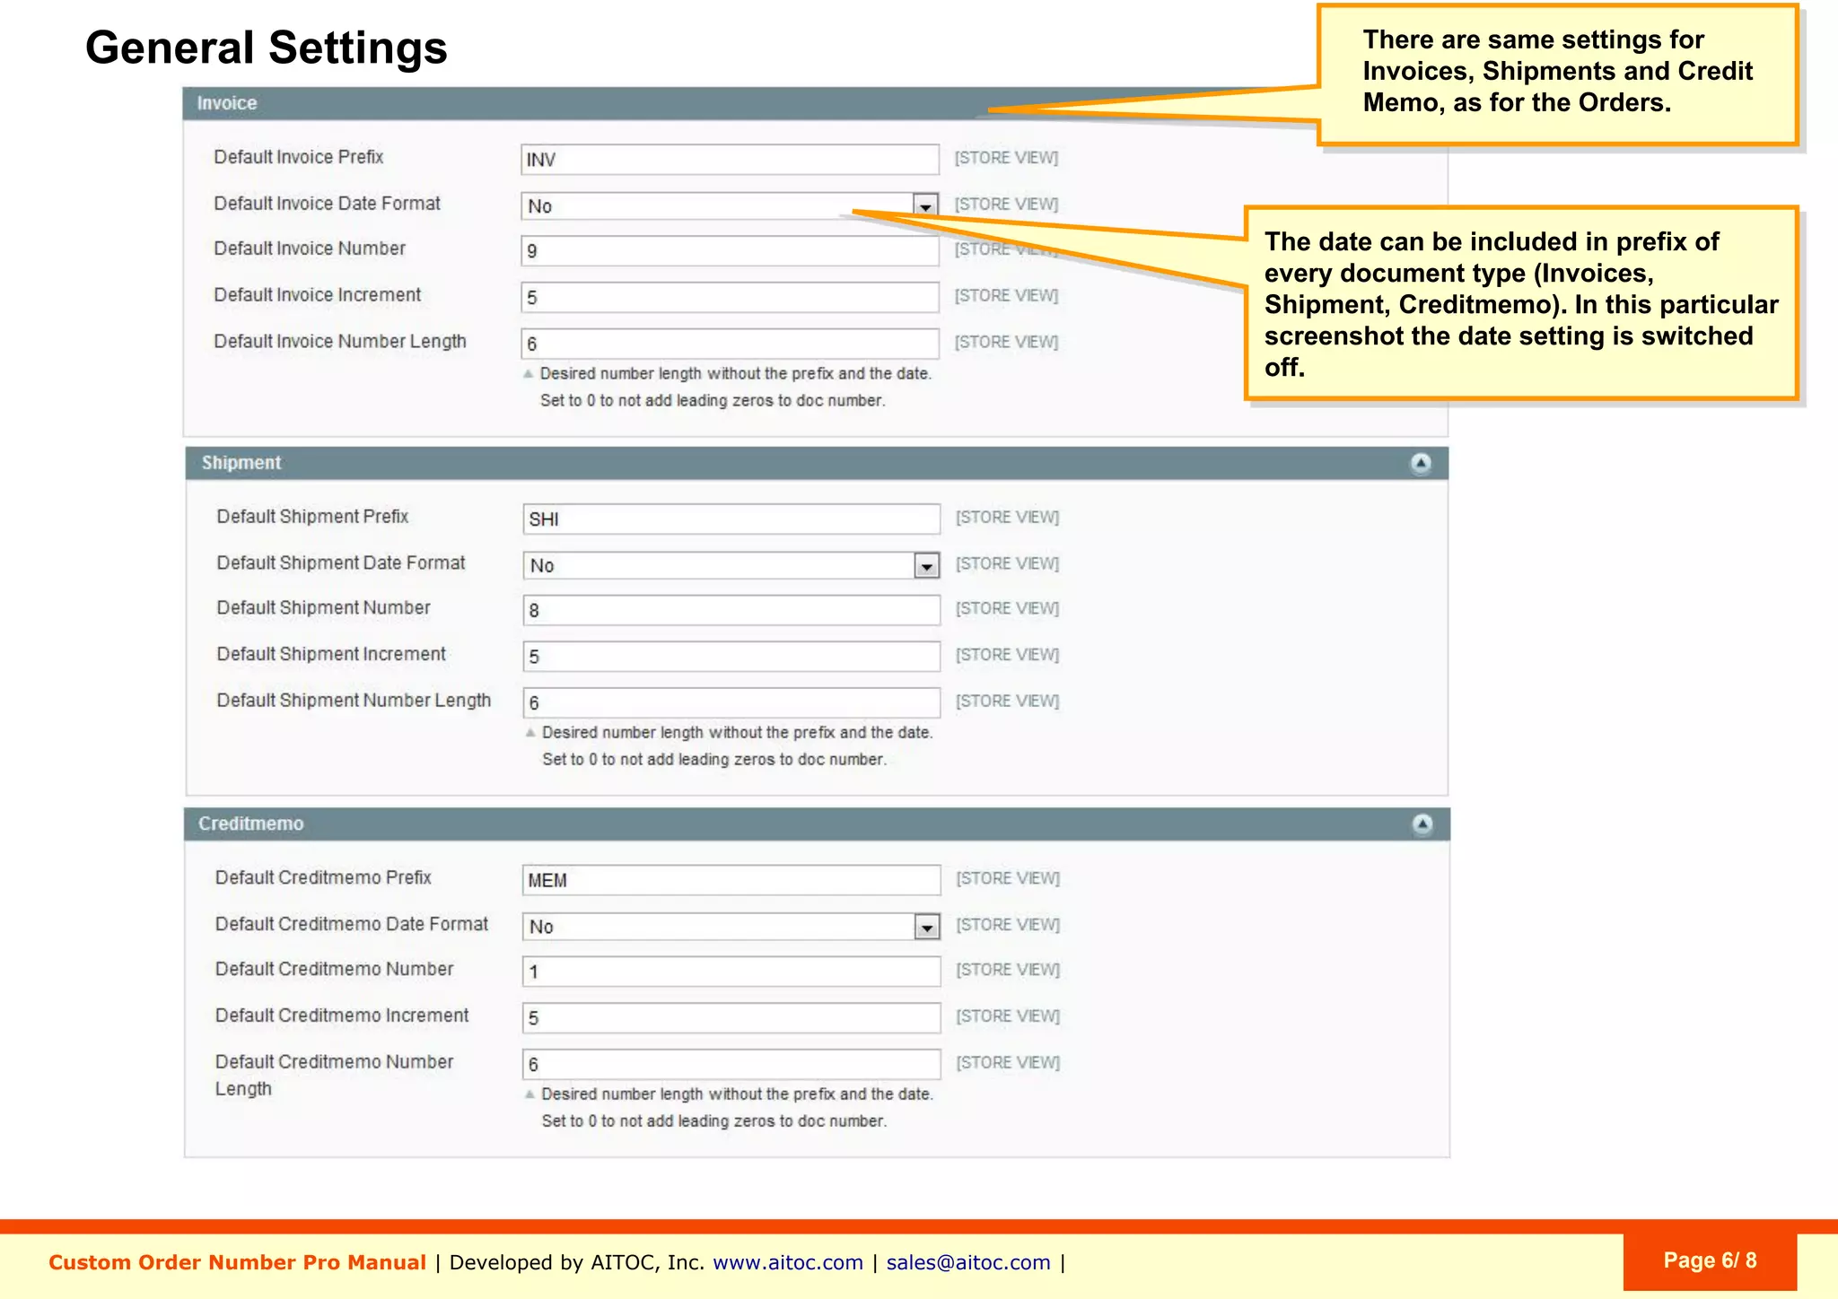Viewport: 1838px width, 1299px height.
Task: Click the General Settings heading
Action: click(x=267, y=48)
